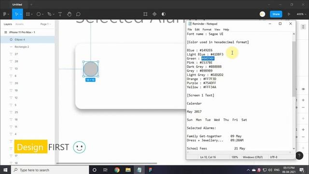The image size is (309, 174).
Task: Toggle the eye visibility icon in right panel
Action: tap(303, 89)
